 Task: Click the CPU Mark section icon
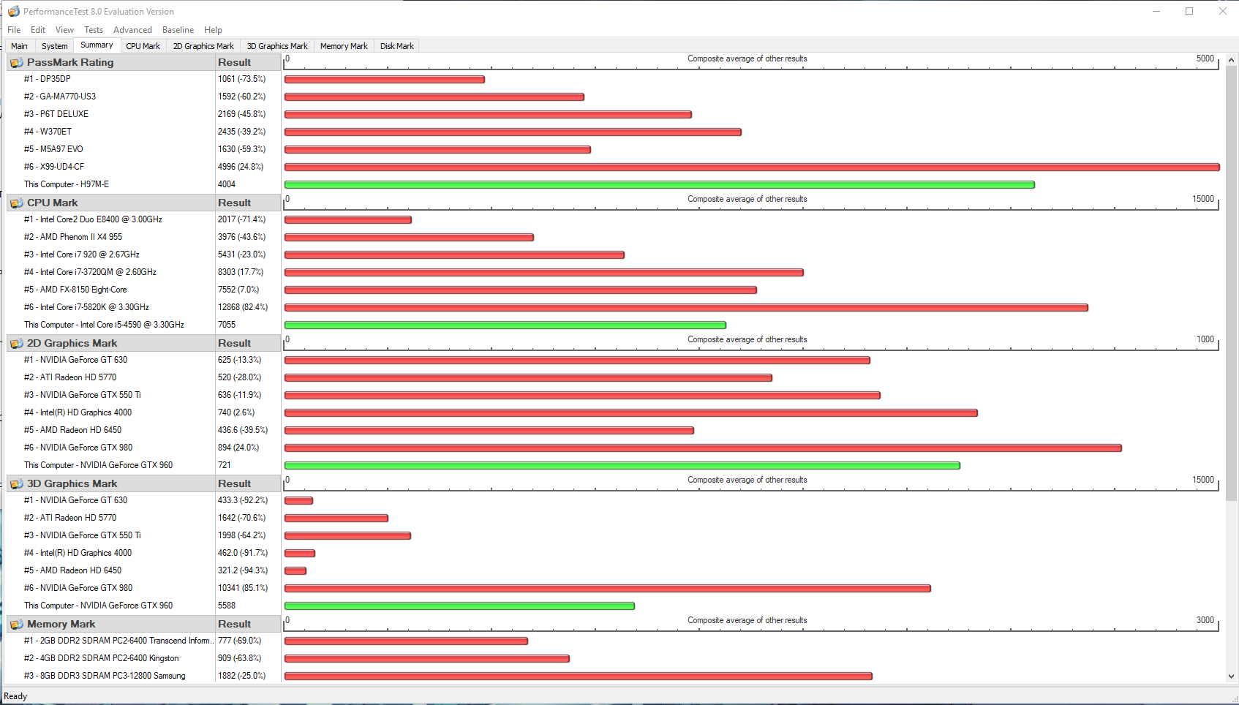(17, 203)
